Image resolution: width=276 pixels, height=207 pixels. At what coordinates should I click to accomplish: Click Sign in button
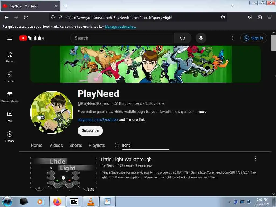[254, 38]
